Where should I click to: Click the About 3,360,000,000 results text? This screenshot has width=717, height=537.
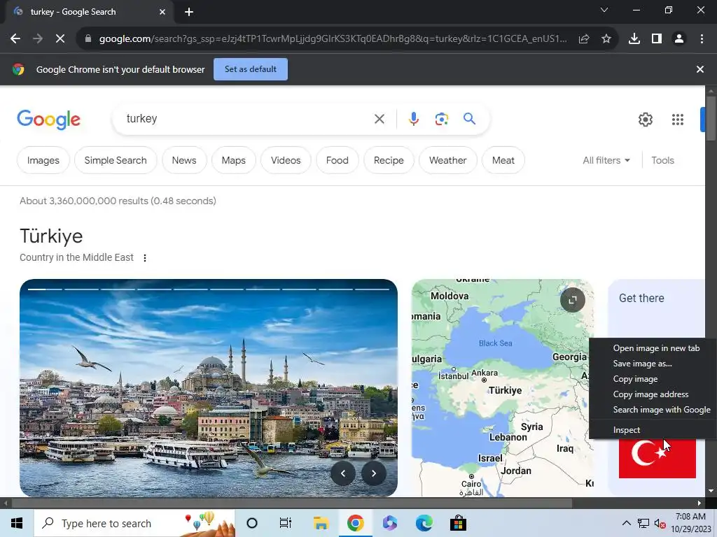click(118, 201)
